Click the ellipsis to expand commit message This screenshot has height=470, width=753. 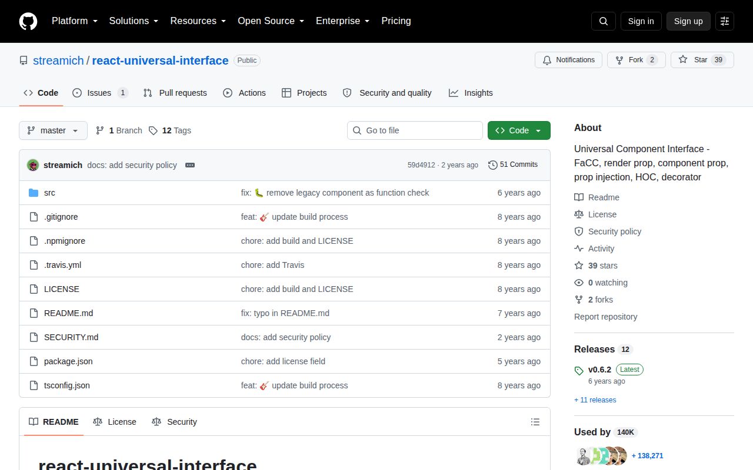190,165
